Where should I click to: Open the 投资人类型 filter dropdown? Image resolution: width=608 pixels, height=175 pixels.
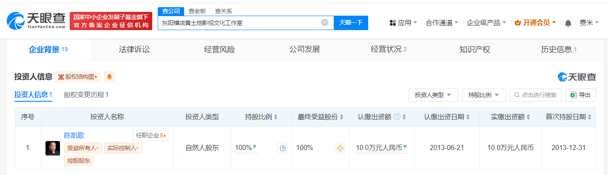point(433,95)
